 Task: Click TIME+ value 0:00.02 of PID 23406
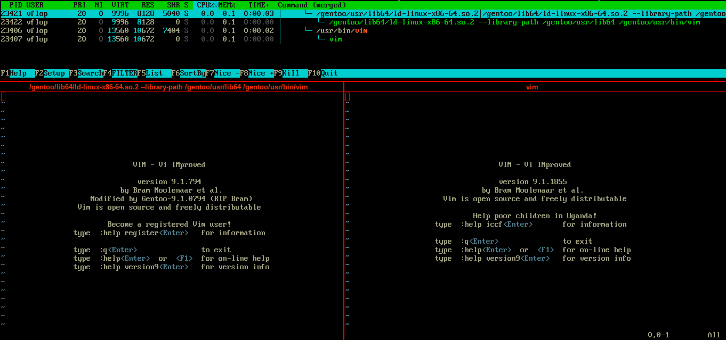pos(259,30)
